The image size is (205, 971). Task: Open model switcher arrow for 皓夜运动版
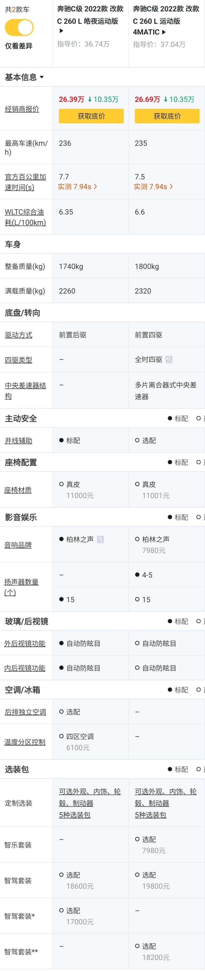(61, 31)
